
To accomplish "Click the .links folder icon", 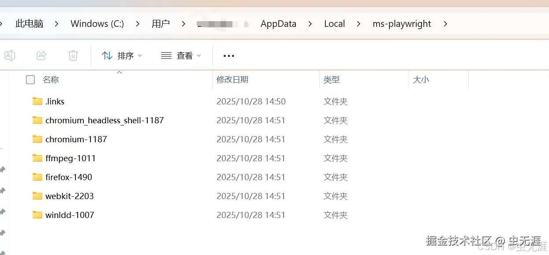I will [37, 101].
